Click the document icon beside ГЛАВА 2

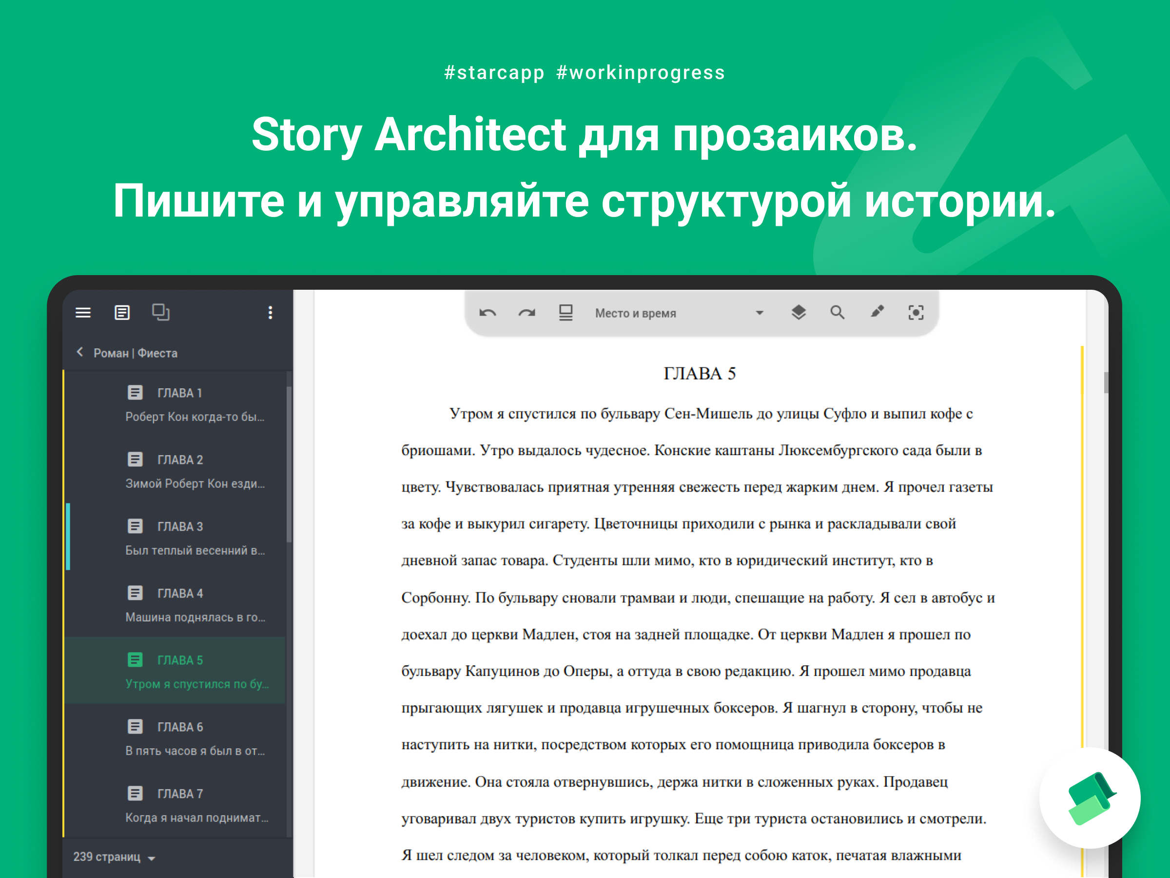135,459
